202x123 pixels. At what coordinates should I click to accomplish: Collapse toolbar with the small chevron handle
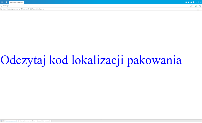pos(198,10)
